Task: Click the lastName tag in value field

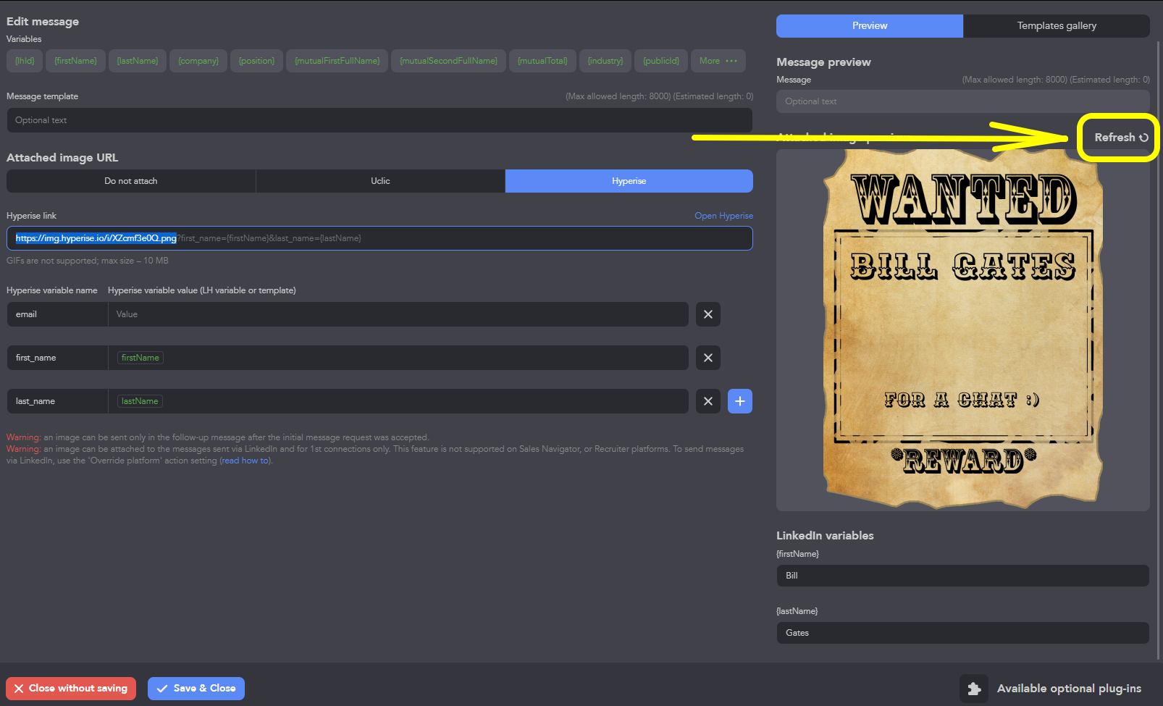Action: click(140, 401)
